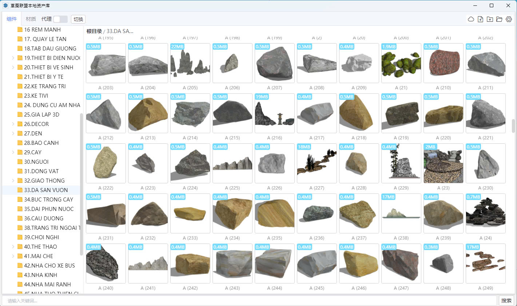
Task: Click folder icon beside 24. DUNG CU AM NHA
Action: [20, 105]
